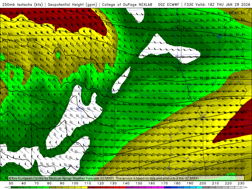Click the legend value 190
The width and height of the screenshot is (252, 189).
pyautogui.click(x=190, y=183)
